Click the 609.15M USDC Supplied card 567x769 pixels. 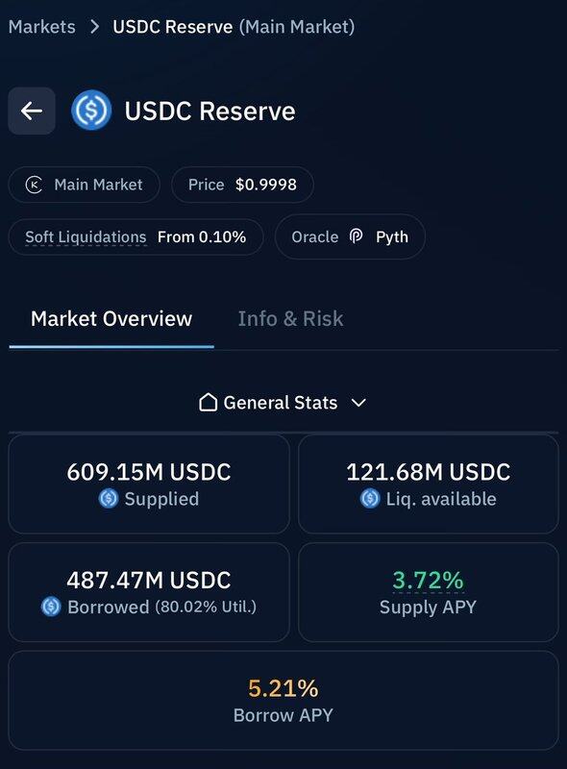click(x=149, y=484)
